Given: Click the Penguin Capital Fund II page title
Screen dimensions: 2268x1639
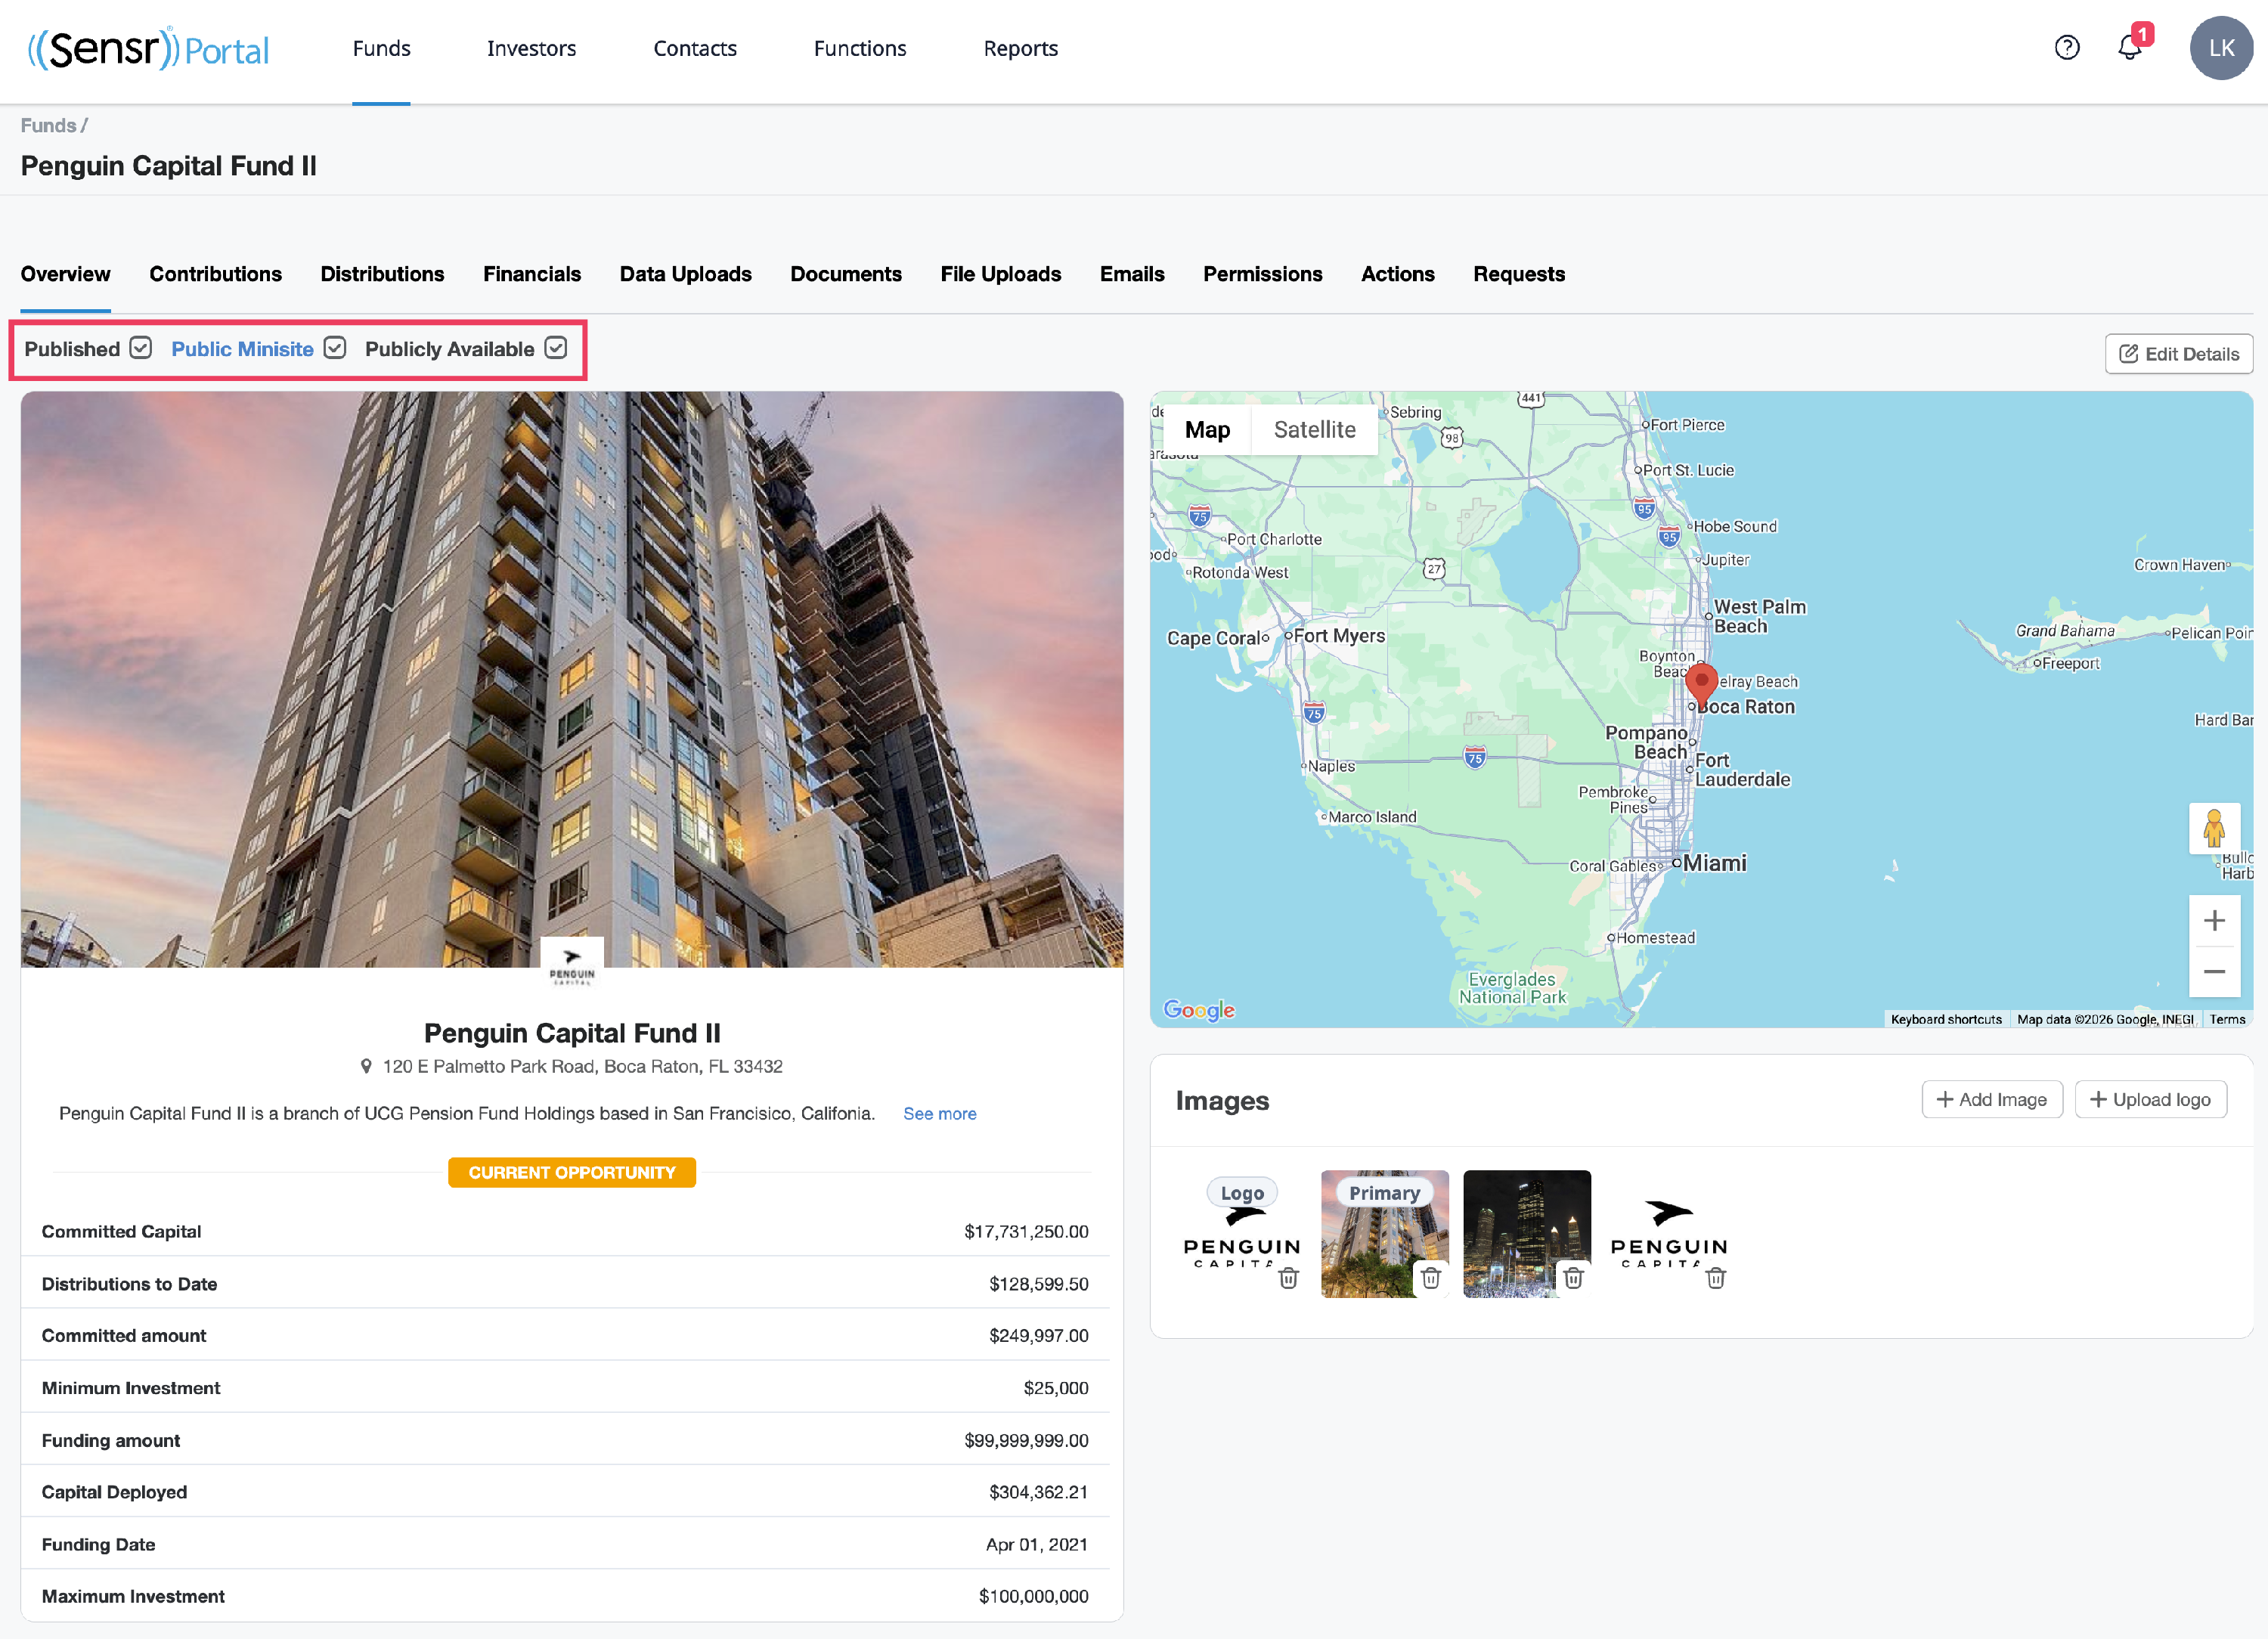Looking at the screenshot, I should point(168,166).
